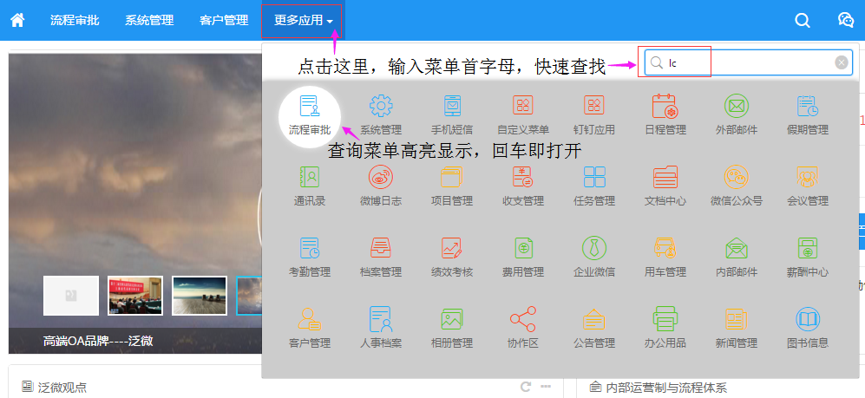865x398 pixels.
Task: Open the 流程审批 app icon in the menu grid
Action: point(310,106)
